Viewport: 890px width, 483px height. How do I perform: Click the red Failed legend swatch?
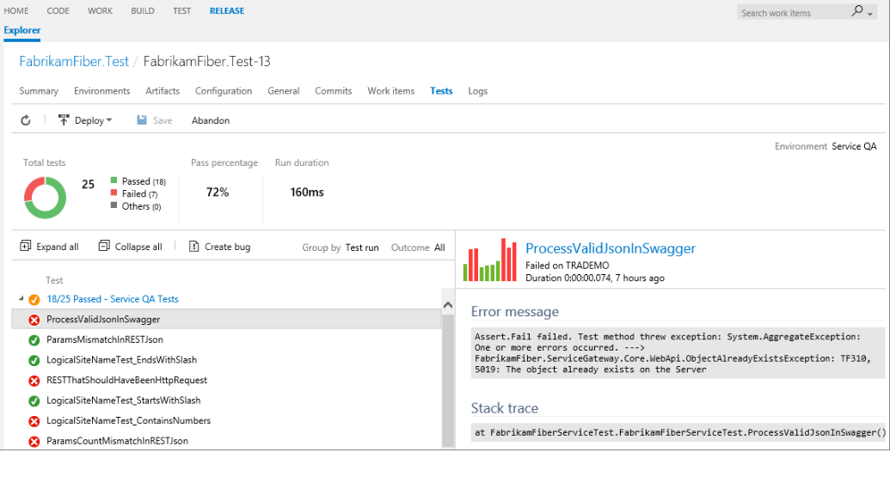(114, 193)
